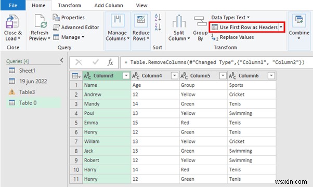This screenshot has height=187, width=313.
Task: Expand the Manage query dropdown
Action: pos(69,37)
